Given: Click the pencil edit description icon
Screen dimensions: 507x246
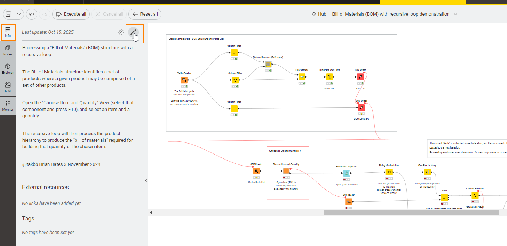Looking at the screenshot, I should [133, 33].
